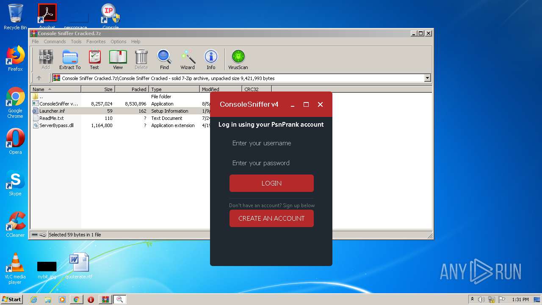Open nybit.jpg desktop image
This screenshot has width=542, height=305.
47,269
